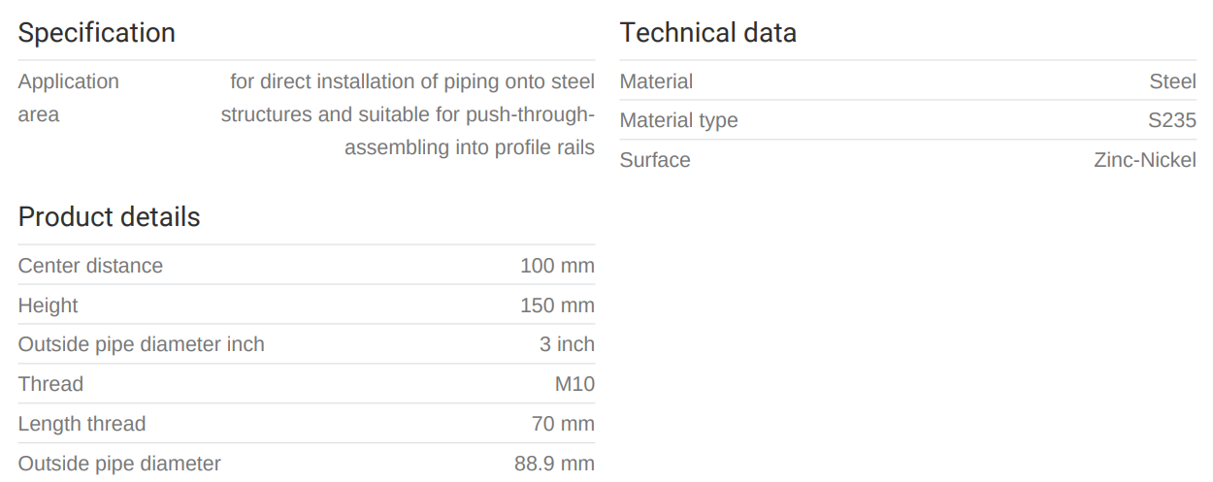Viewport: 1213px width, 482px height.
Task: Click the M10 thread value
Action: [574, 384]
